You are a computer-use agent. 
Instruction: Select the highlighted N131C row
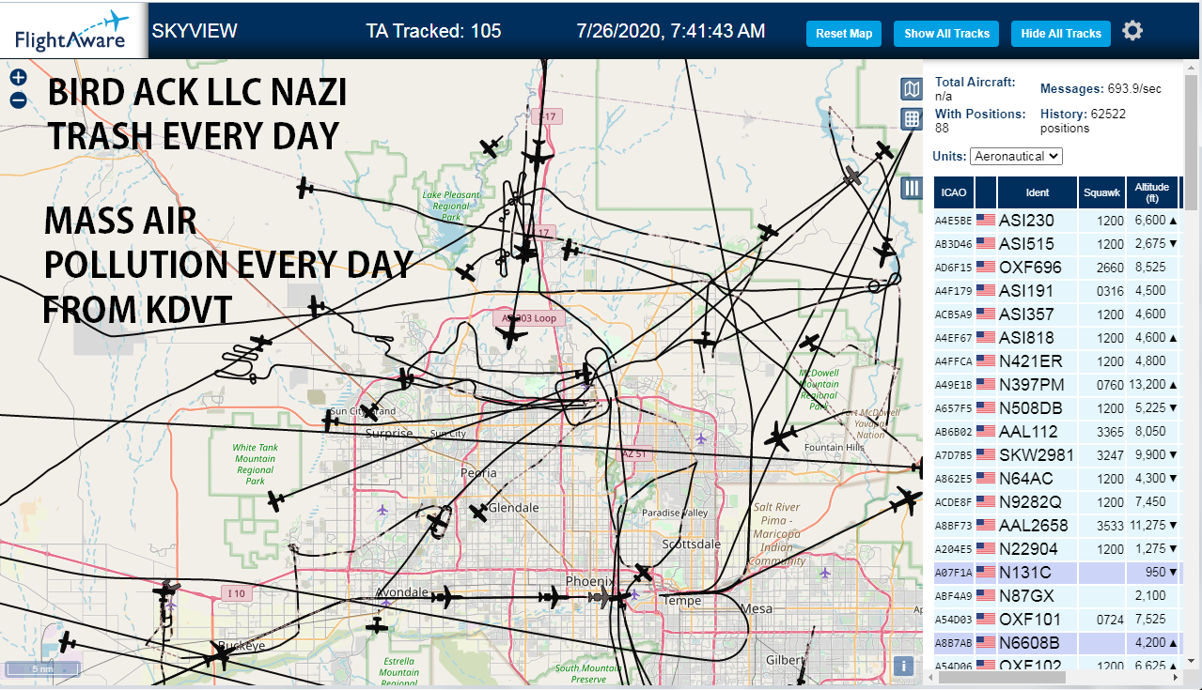(1056, 573)
